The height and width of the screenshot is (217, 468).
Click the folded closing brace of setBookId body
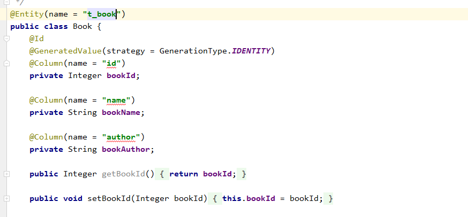[x=330, y=198]
